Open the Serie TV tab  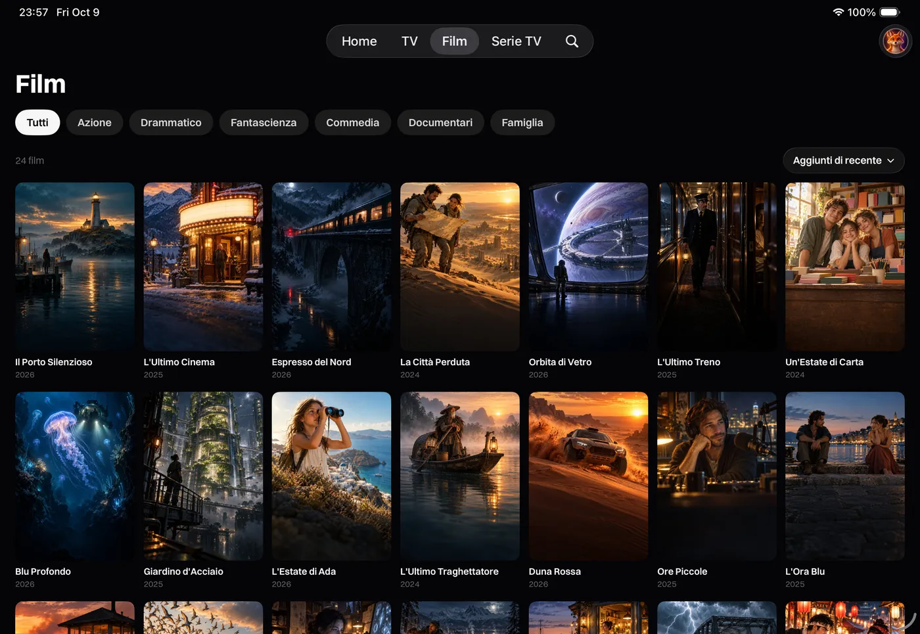[517, 41]
